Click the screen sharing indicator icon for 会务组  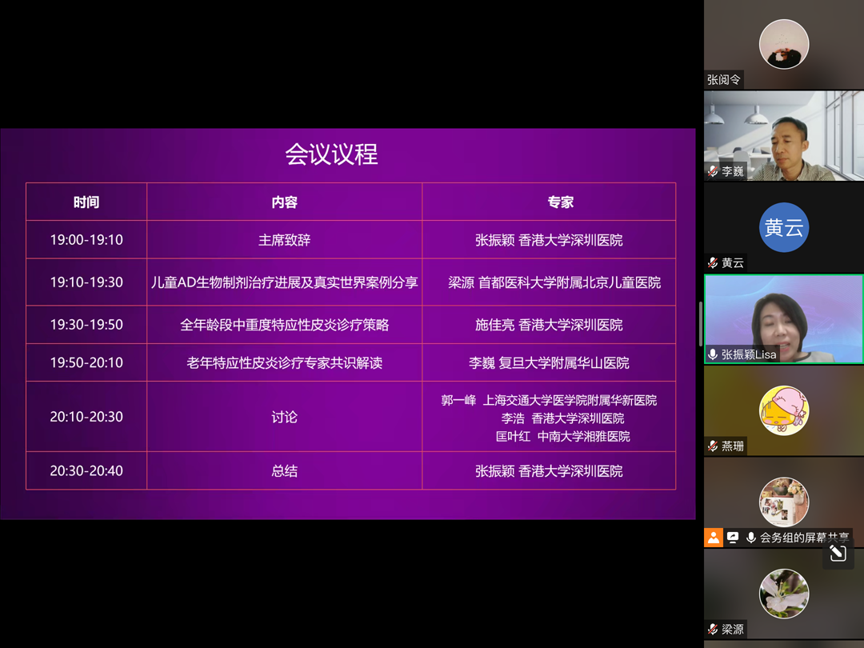pos(733,538)
